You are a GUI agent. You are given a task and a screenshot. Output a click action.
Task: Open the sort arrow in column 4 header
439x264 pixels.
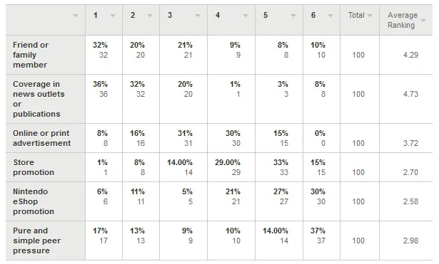tap(246, 16)
